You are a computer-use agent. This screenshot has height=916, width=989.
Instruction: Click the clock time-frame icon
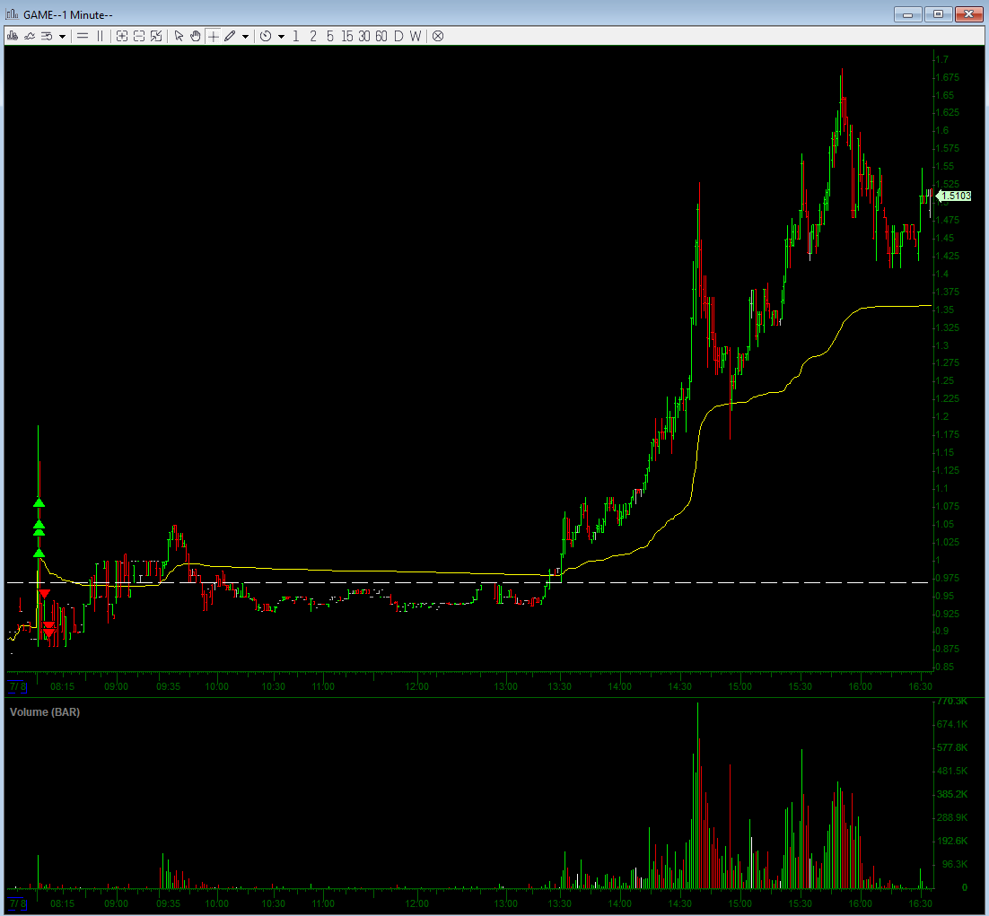266,37
